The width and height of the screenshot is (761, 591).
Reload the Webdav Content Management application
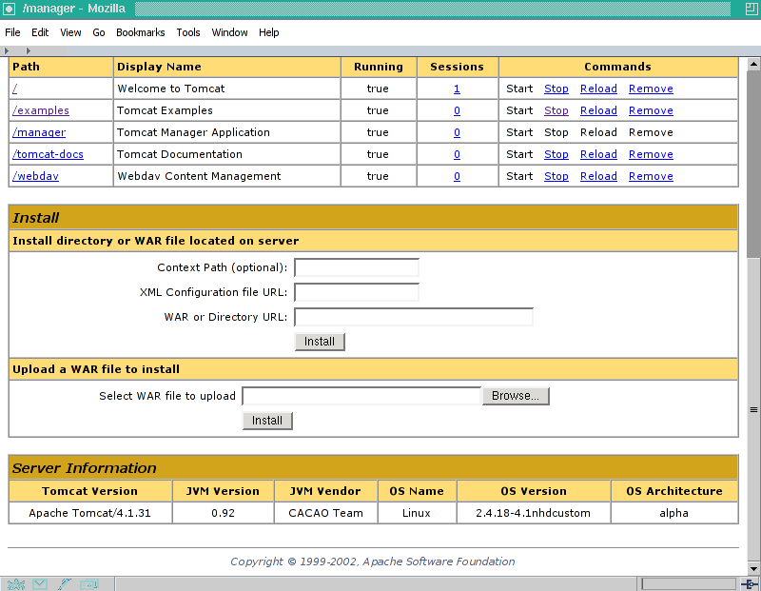[x=598, y=176]
